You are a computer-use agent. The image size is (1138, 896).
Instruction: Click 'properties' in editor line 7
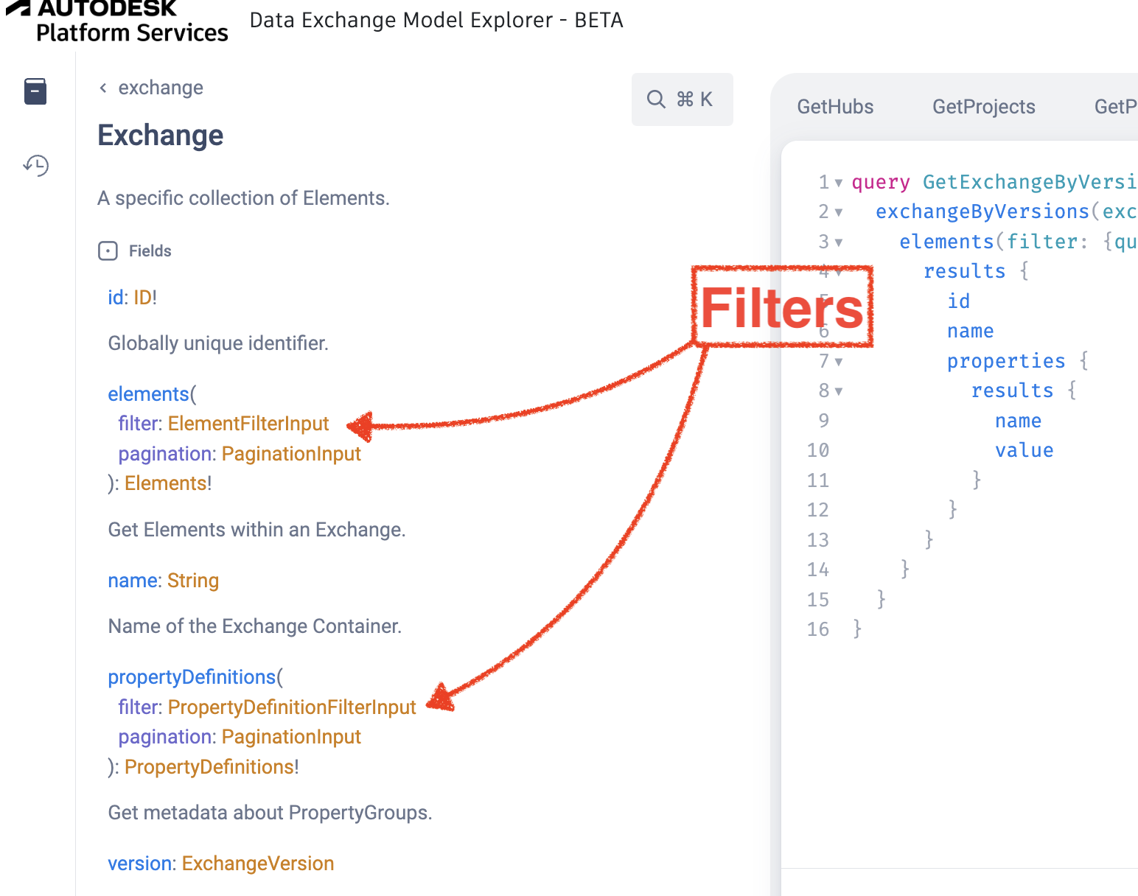[x=1006, y=361]
